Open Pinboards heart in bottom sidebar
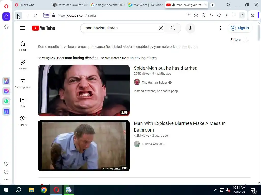This screenshot has width=261, height=195. click(6, 164)
